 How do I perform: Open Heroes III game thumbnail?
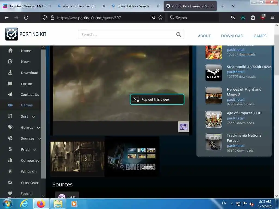pyautogui.click(x=214, y=96)
